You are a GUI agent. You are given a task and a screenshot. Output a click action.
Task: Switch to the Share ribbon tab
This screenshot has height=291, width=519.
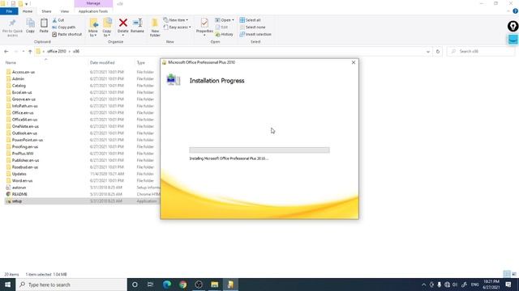(x=46, y=11)
